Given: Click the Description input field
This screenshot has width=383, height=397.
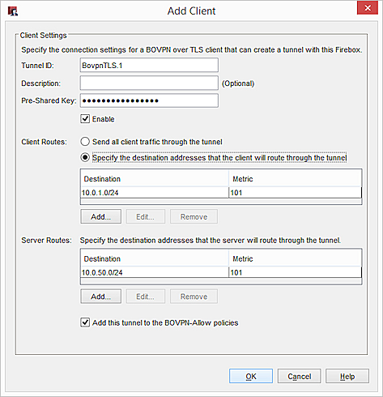Looking at the screenshot, I should (x=149, y=83).
